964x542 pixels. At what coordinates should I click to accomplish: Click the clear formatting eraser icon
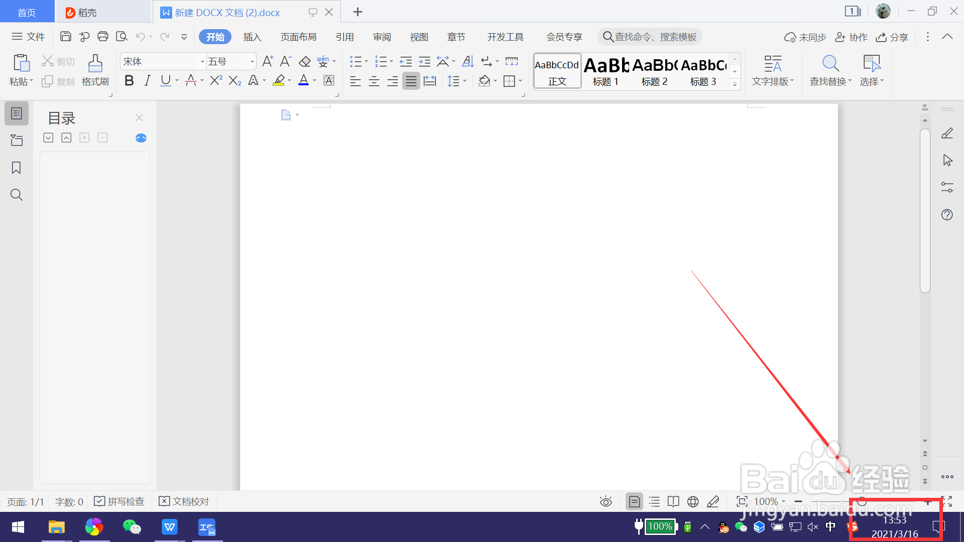(x=305, y=62)
